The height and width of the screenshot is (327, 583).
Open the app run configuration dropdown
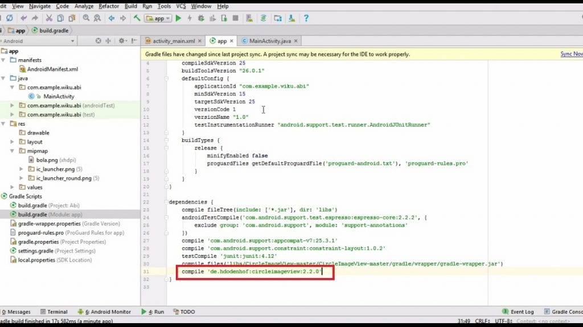pyautogui.click(x=158, y=18)
